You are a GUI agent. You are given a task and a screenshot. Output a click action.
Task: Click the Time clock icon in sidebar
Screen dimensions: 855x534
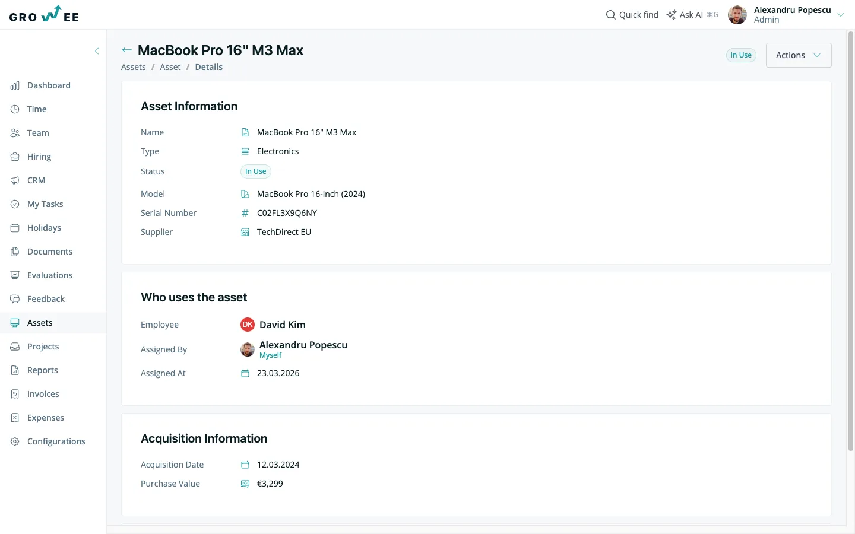[15, 109]
